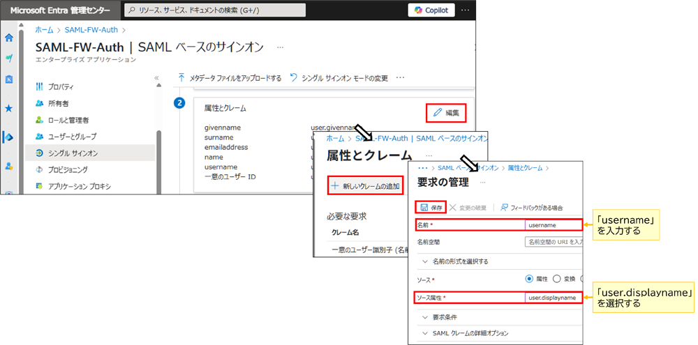Collapse the sidebar with double chevron
Screen dimensions: 698x345
pyautogui.click(x=156, y=77)
